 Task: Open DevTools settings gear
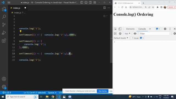click(165, 29)
